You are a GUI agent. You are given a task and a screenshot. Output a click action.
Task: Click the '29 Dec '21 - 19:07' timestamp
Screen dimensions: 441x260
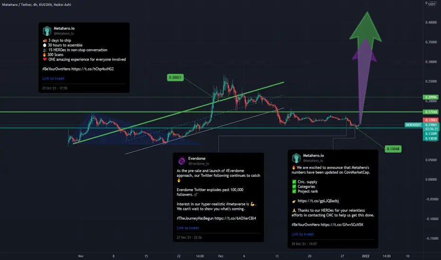point(304,244)
